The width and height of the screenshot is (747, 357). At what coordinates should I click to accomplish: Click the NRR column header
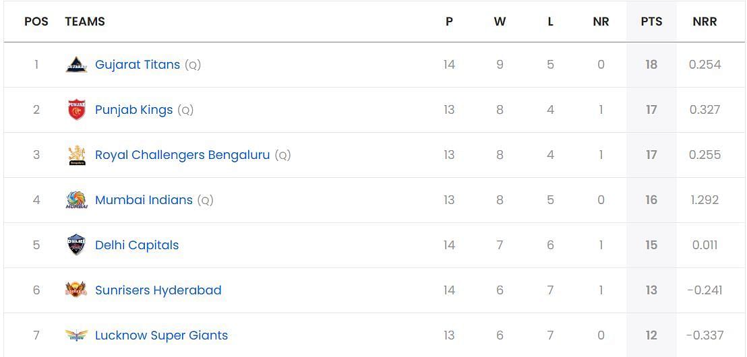coord(705,22)
